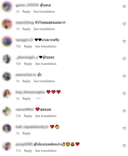Image resolution: width=128 pixels, height=156 pixels.
Task: Like the สู้ๆนะคะ comment
Action: click(124, 59)
